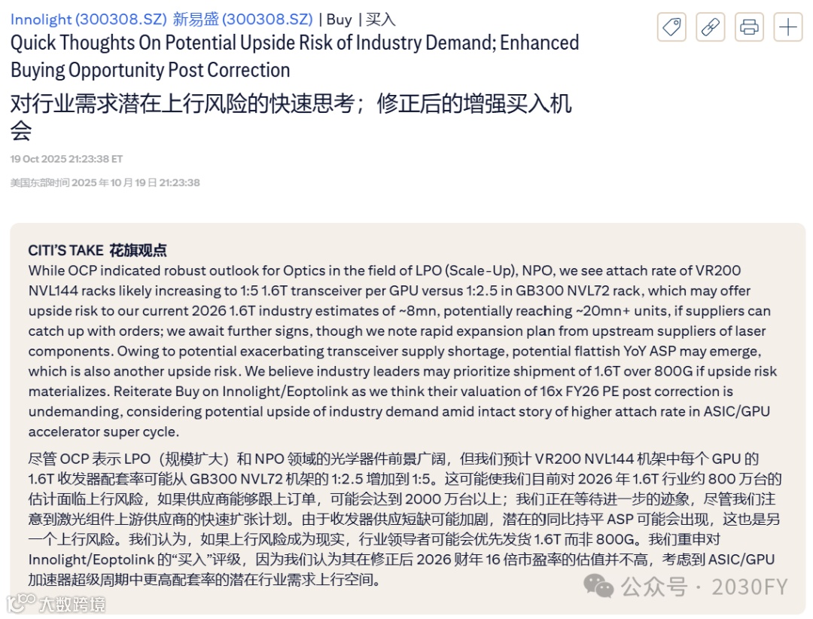Click the 买入 rating label
813x619 pixels.
pos(381,19)
